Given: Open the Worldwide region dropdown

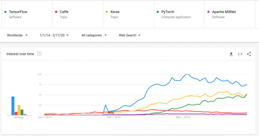Looking at the screenshot, I should (18, 35).
